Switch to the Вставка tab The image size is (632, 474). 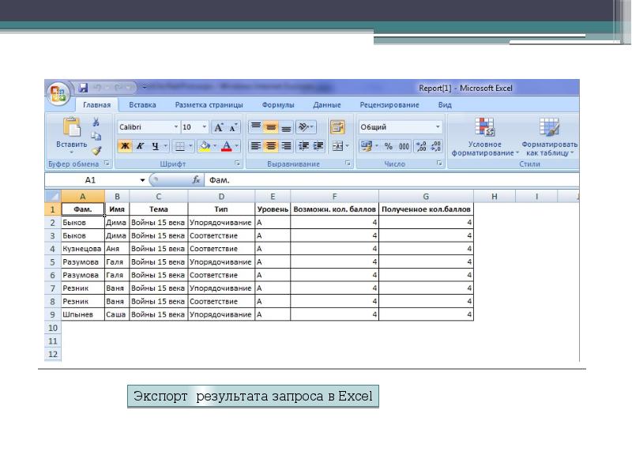coord(142,105)
